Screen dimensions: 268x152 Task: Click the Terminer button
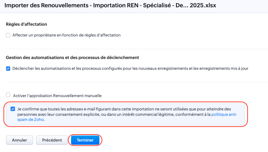[x=85, y=140]
